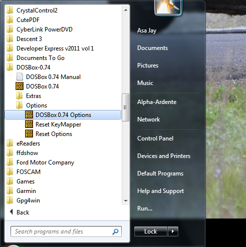
Task: Click the scrollbar thumb in programs list
Action: pos(125,107)
